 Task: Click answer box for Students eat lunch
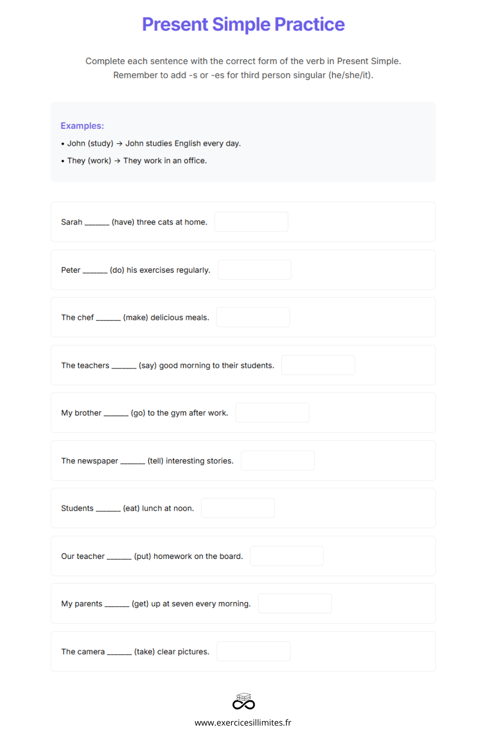click(x=238, y=508)
